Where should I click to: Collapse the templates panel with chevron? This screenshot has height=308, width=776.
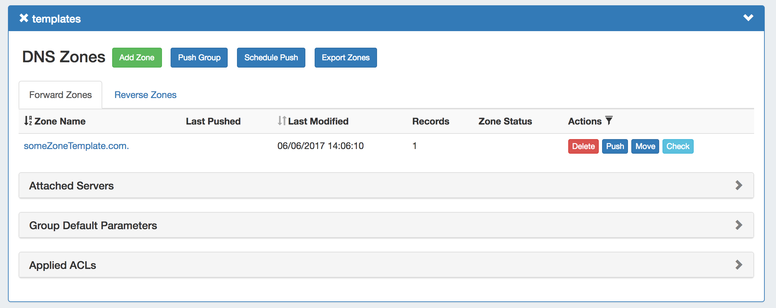pyautogui.click(x=748, y=18)
